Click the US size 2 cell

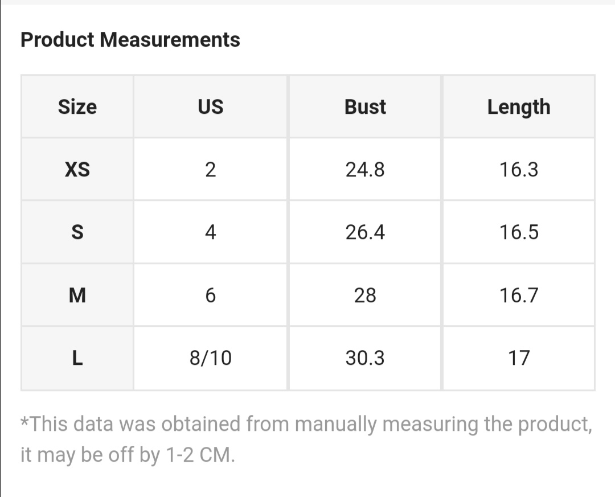(x=210, y=170)
